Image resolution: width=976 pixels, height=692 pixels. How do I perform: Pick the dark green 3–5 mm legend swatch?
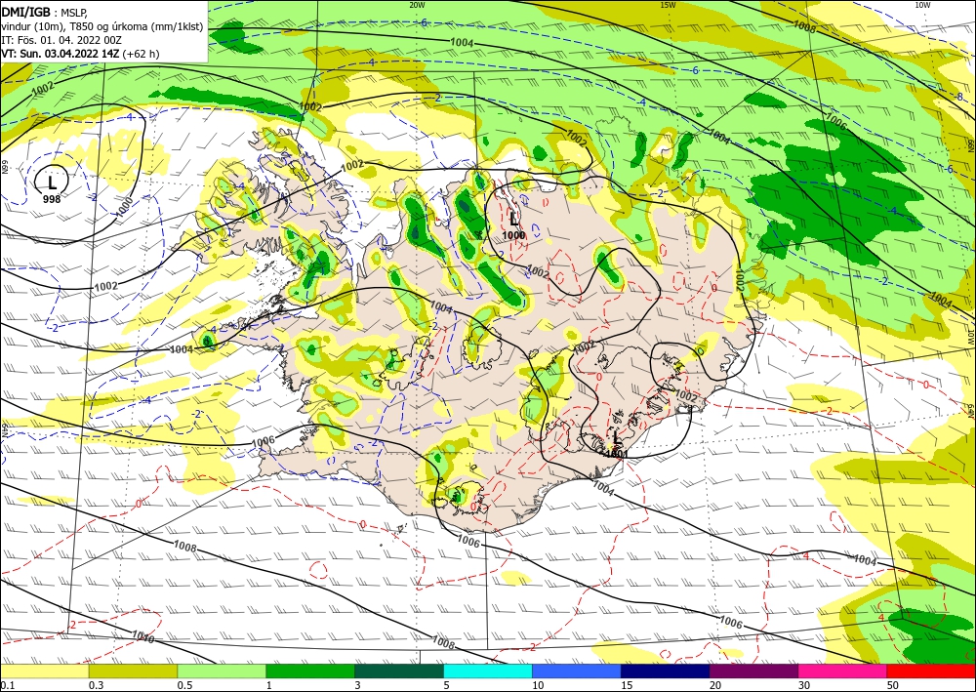(399, 672)
